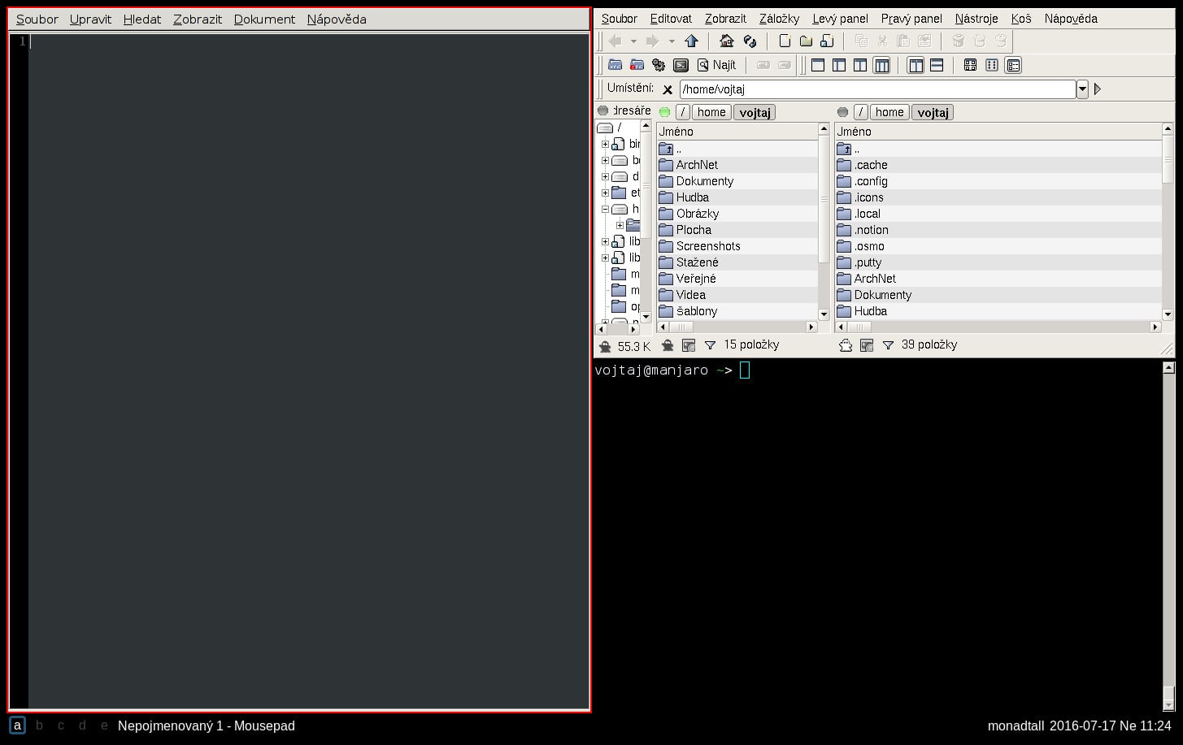Viewport: 1183px width, 745px height.
Task: Click 'home' path button in left panel
Action: [711, 112]
